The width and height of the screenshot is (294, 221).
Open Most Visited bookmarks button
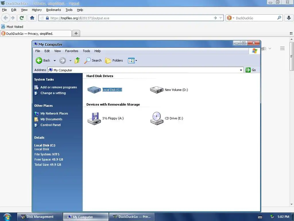coord(12,26)
